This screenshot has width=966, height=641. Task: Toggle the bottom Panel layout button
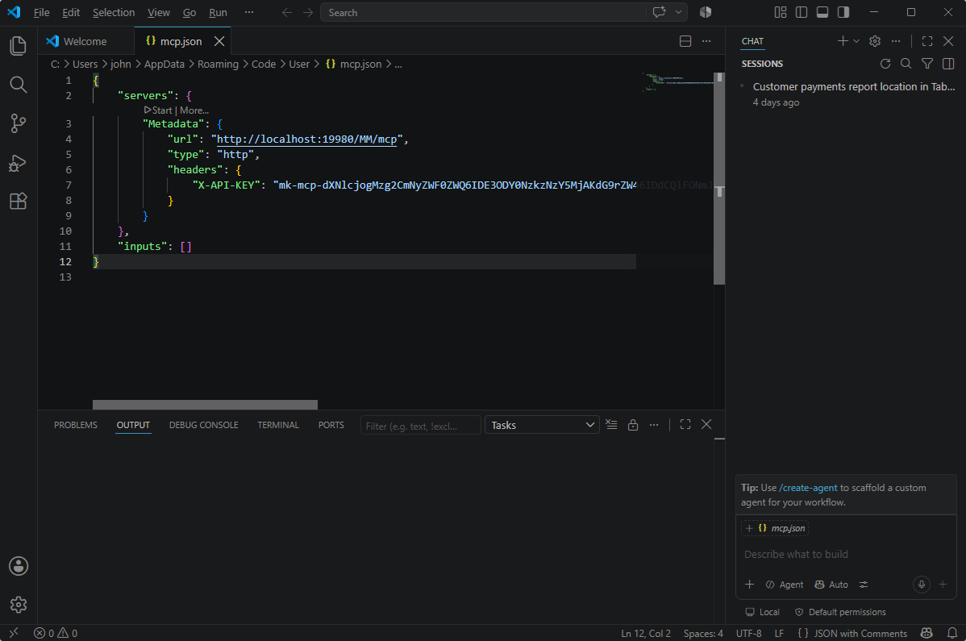tap(822, 12)
